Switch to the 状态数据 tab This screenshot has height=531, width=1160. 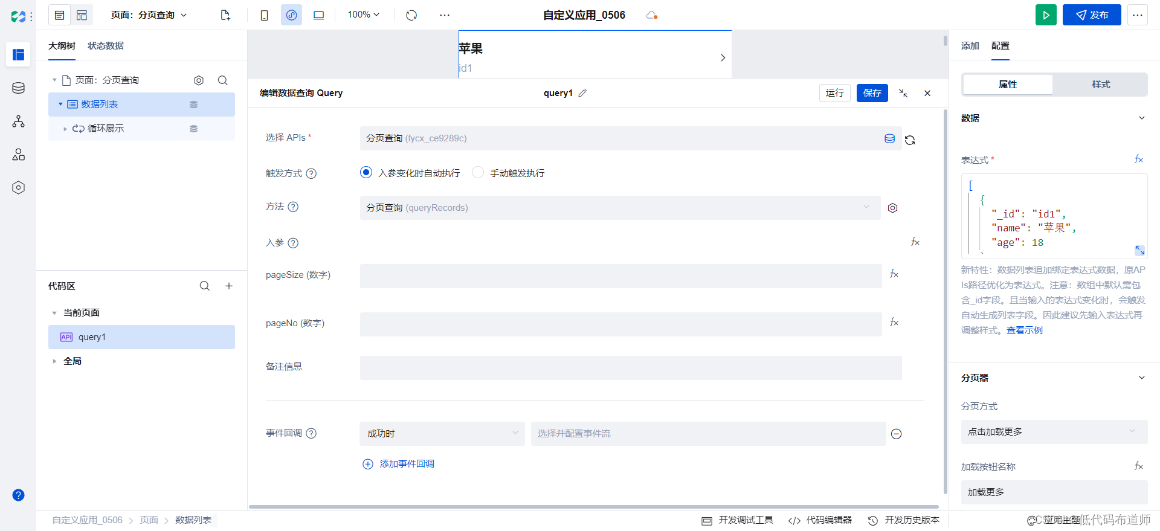click(106, 46)
